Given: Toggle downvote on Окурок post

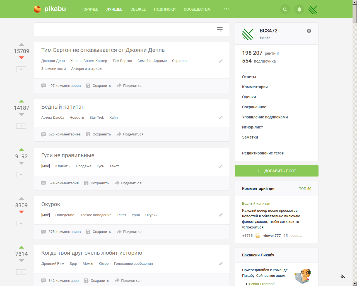Looking at the screenshot, I should [x=21, y=212].
